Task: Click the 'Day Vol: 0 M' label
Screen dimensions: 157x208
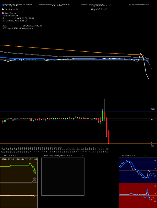Action: (x=99, y=9)
